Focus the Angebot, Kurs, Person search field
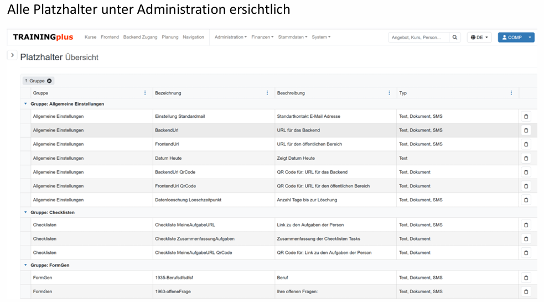The width and height of the screenshot is (544, 302). [418, 38]
